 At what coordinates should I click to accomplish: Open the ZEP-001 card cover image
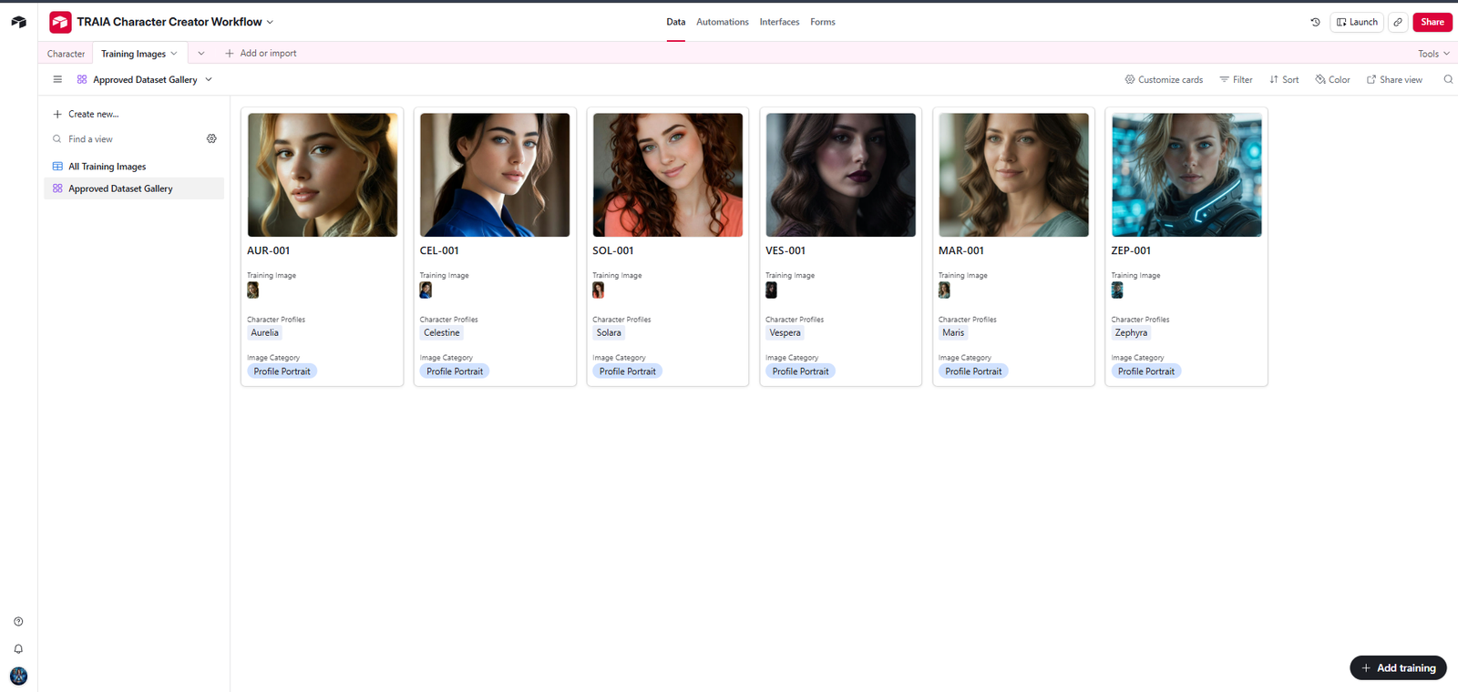point(1186,175)
